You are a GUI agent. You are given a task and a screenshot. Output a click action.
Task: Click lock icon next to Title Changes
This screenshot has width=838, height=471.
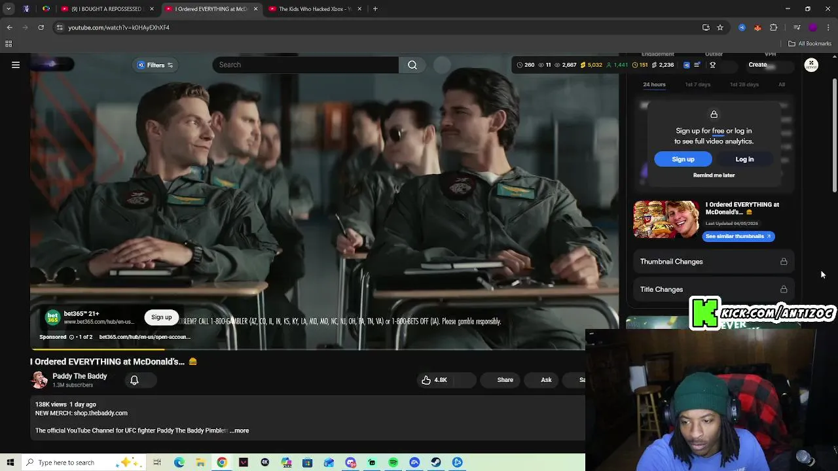pyautogui.click(x=784, y=289)
